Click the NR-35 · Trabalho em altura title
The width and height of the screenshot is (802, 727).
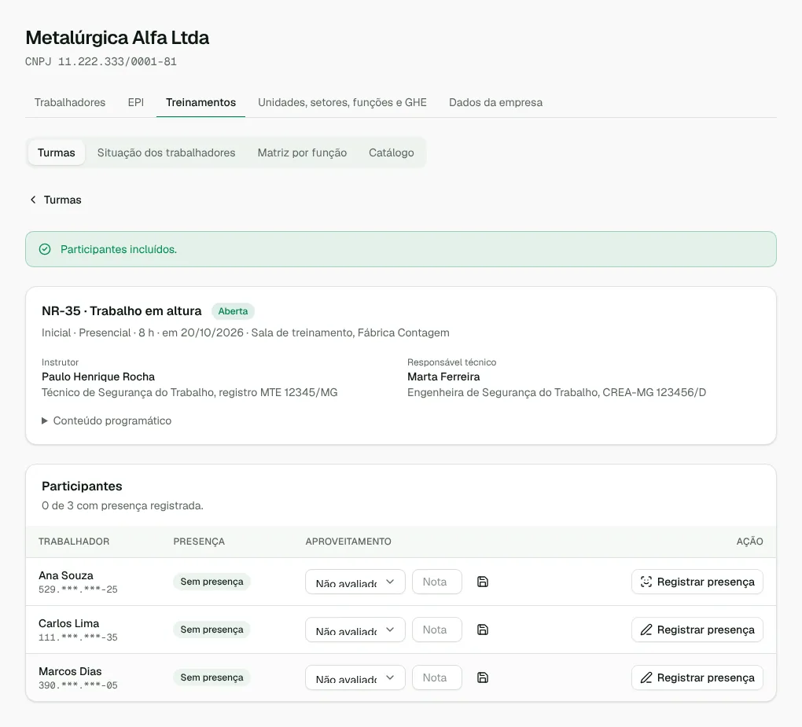(x=122, y=310)
